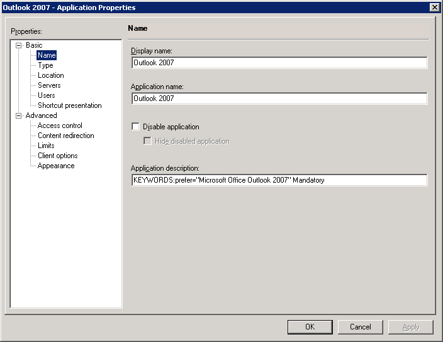Select Type in the properties tree
The image size is (443, 342).
pos(45,65)
